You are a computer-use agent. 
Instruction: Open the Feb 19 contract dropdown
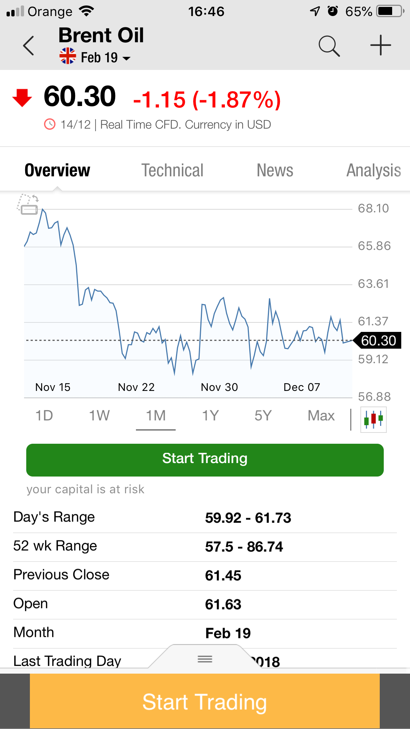[105, 58]
